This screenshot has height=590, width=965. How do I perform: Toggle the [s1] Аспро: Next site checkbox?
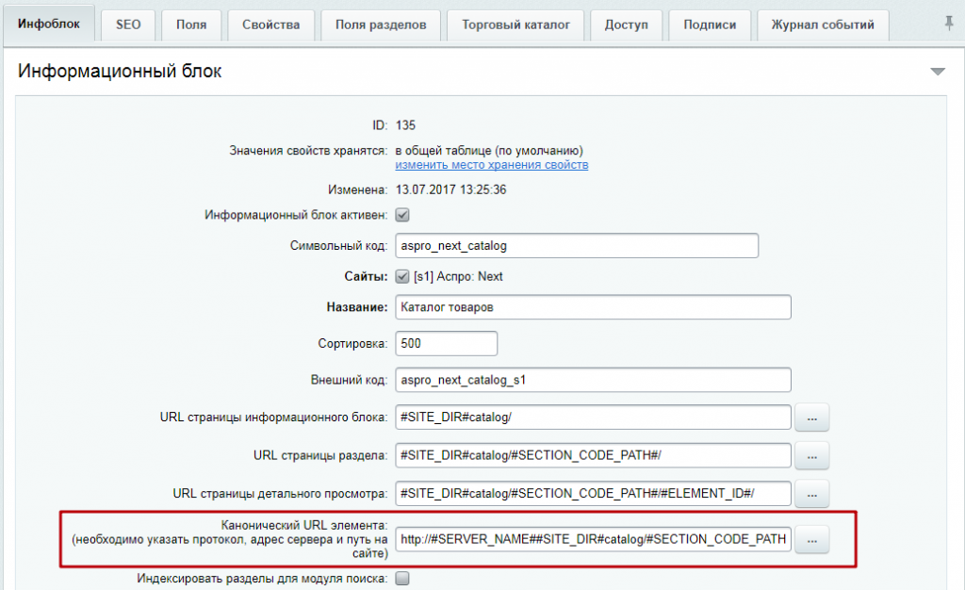coord(402,278)
